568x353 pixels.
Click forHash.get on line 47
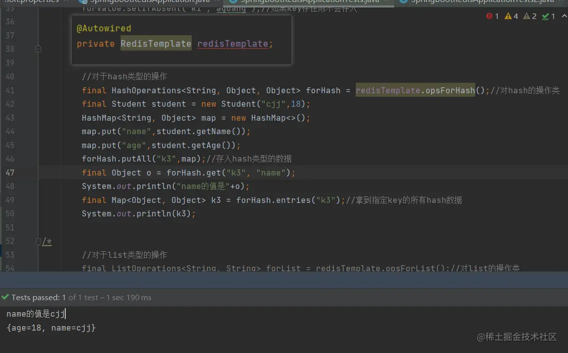194,173
